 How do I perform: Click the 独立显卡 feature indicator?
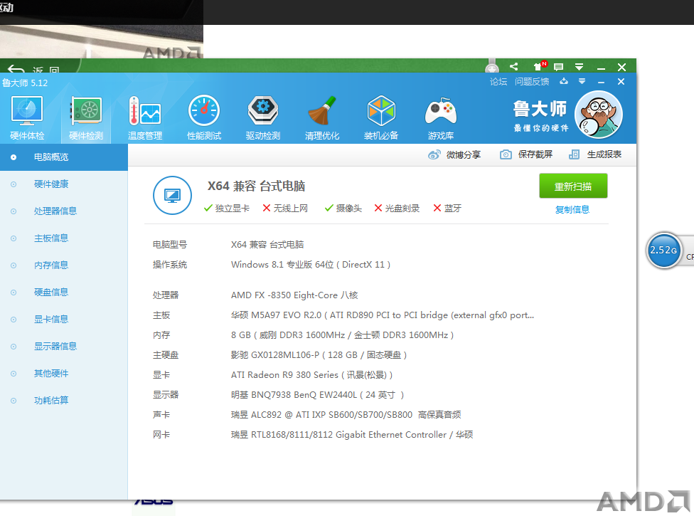coord(227,208)
